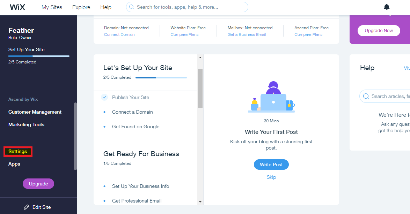
Task: Click the Write Your First Post illustration
Action: 271,97
